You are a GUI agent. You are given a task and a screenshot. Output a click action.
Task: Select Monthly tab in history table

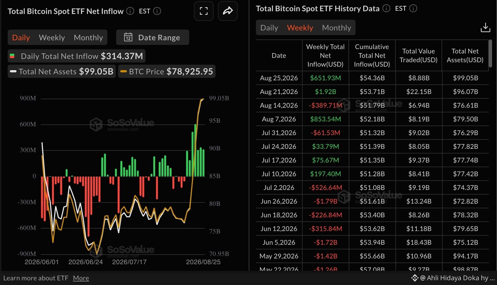(x=337, y=28)
